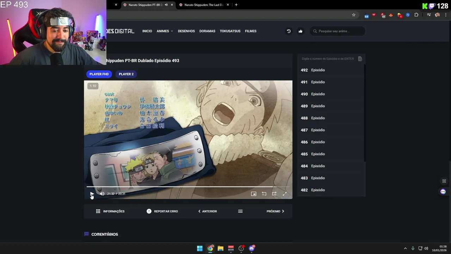Click the play button in video player
Screen dimensions: 451x254
[92, 194]
